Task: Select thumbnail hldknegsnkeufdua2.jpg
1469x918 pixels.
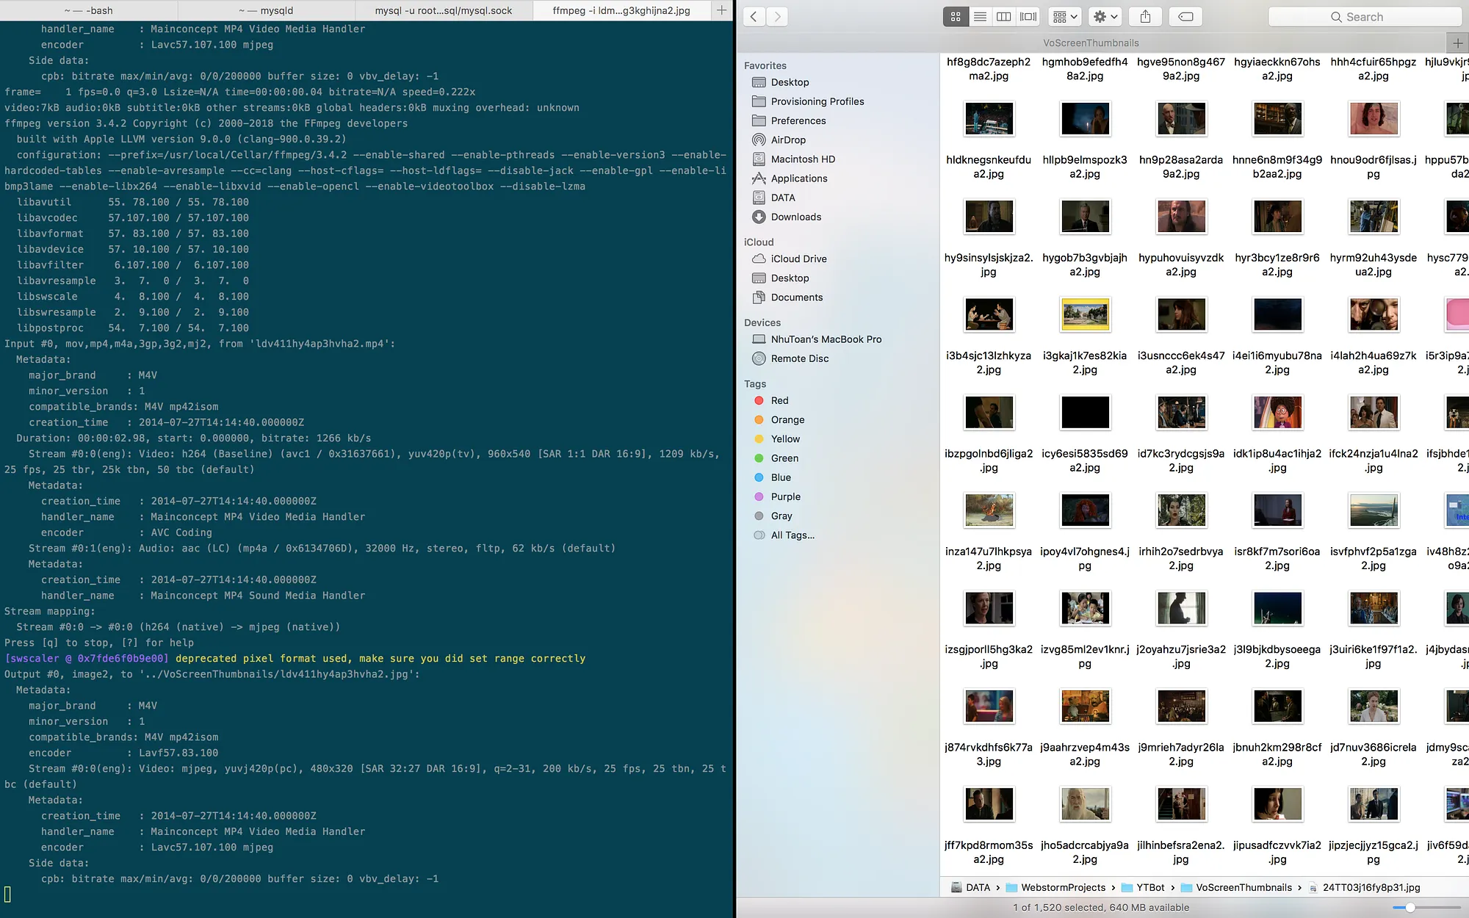Action: 989,119
